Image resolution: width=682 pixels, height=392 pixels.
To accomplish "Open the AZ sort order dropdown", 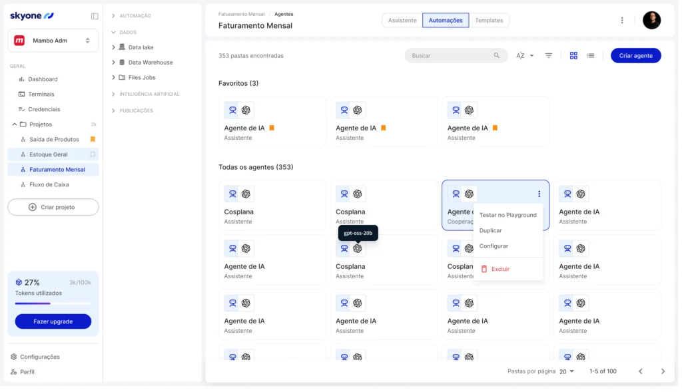I will coord(525,56).
